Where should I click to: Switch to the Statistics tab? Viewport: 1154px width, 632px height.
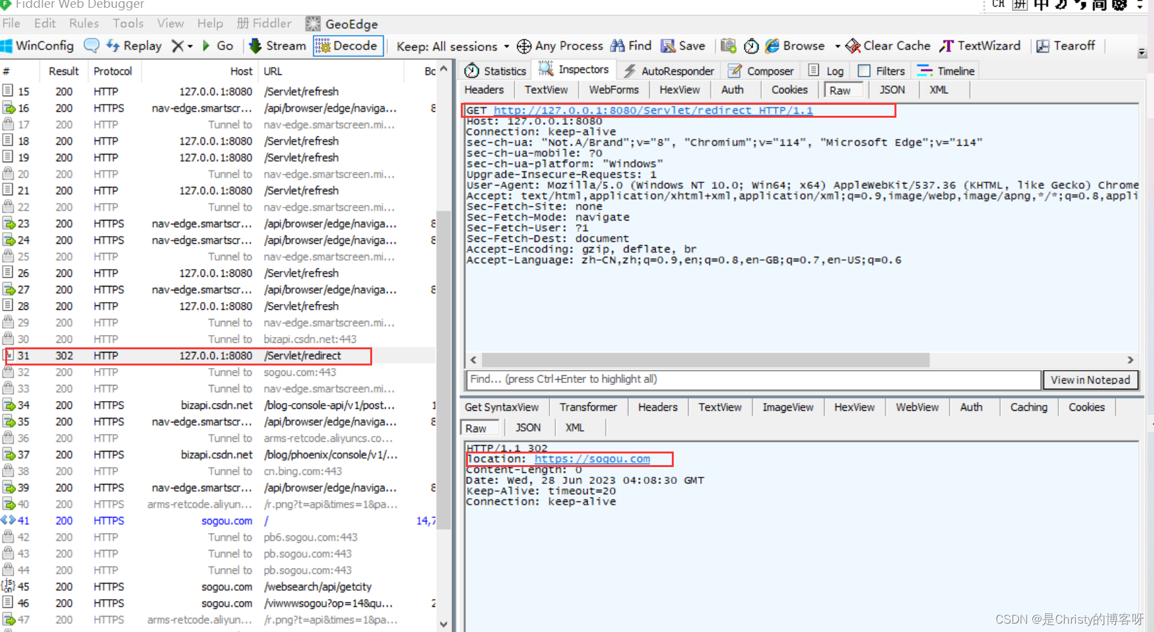(496, 71)
